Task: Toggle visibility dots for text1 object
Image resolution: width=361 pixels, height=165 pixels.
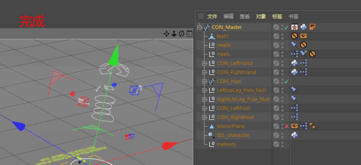Action: (282, 36)
